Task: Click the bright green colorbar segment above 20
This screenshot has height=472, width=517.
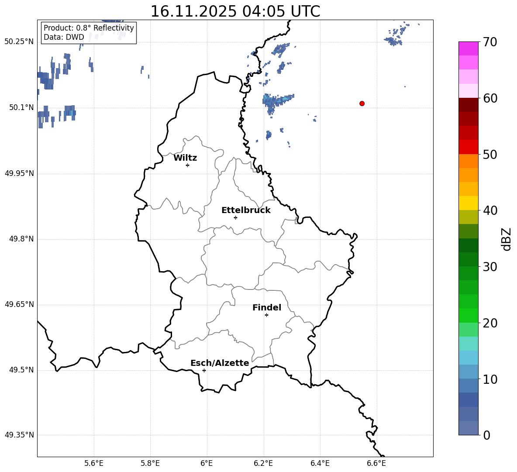Action: [468, 315]
